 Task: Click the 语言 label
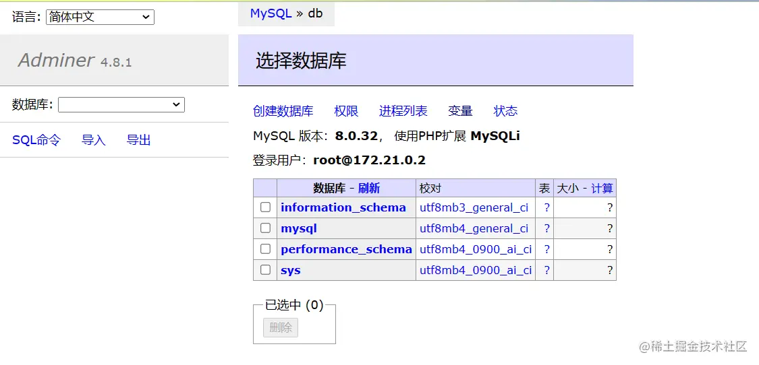point(26,18)
